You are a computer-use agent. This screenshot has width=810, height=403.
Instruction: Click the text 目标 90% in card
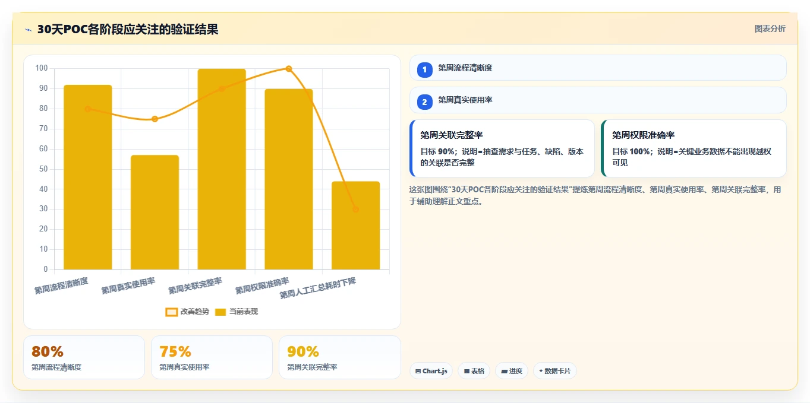pos(437,151)
